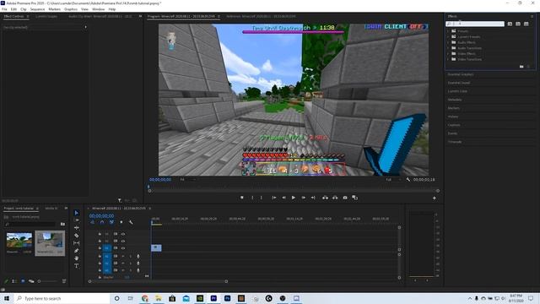Image resolution: width=540 pixels, height=304 pixels.
Task: Toggle track lock on V3
Action: click(100, 234)
